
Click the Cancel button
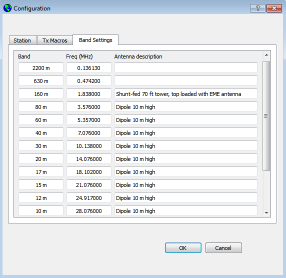pos(223,247)
